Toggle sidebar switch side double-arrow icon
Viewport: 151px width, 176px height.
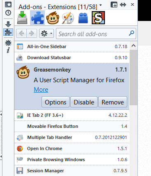click(123, 5)
